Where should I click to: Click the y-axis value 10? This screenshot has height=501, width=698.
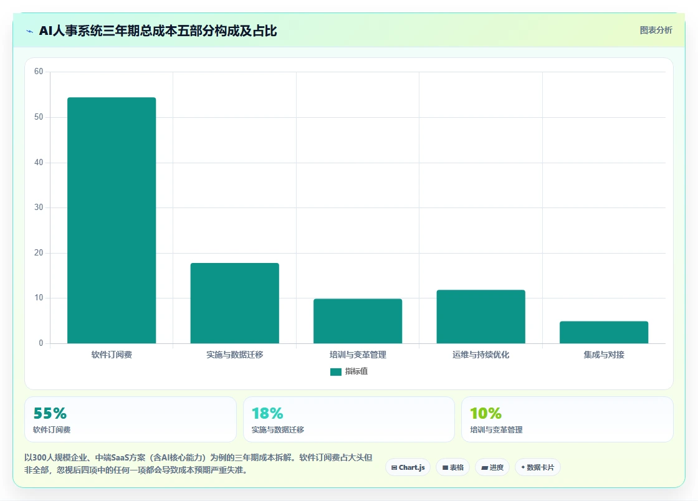coord(39,298)
